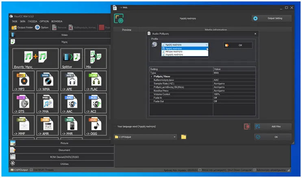Click the red remove-file icon beside Add Files
The width and height of the screenshot is (302, 178).
coord(247,126)
